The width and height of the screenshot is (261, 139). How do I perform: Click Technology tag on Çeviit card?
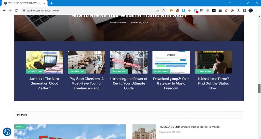(x=119, y=71)
